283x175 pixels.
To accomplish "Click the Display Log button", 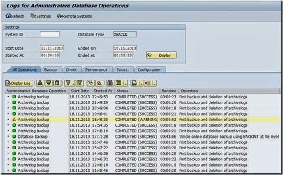I will [19, 83].
